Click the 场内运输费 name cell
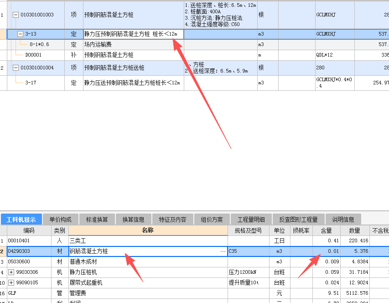Image resolution: width=389 pixels, height=303 pixels. [134, 44]
